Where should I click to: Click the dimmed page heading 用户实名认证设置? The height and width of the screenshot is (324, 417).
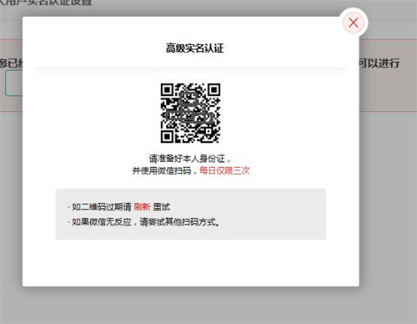[x=46, y=3]
